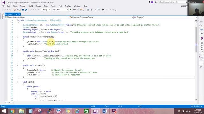Open the Start button dropdown arrow
Image resolution: width=204 pixels, height=114 pixels.
point(77,10)
